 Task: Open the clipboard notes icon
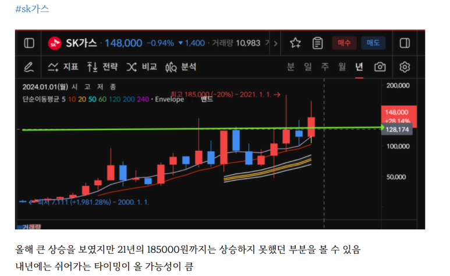click(x=317, y=43)
